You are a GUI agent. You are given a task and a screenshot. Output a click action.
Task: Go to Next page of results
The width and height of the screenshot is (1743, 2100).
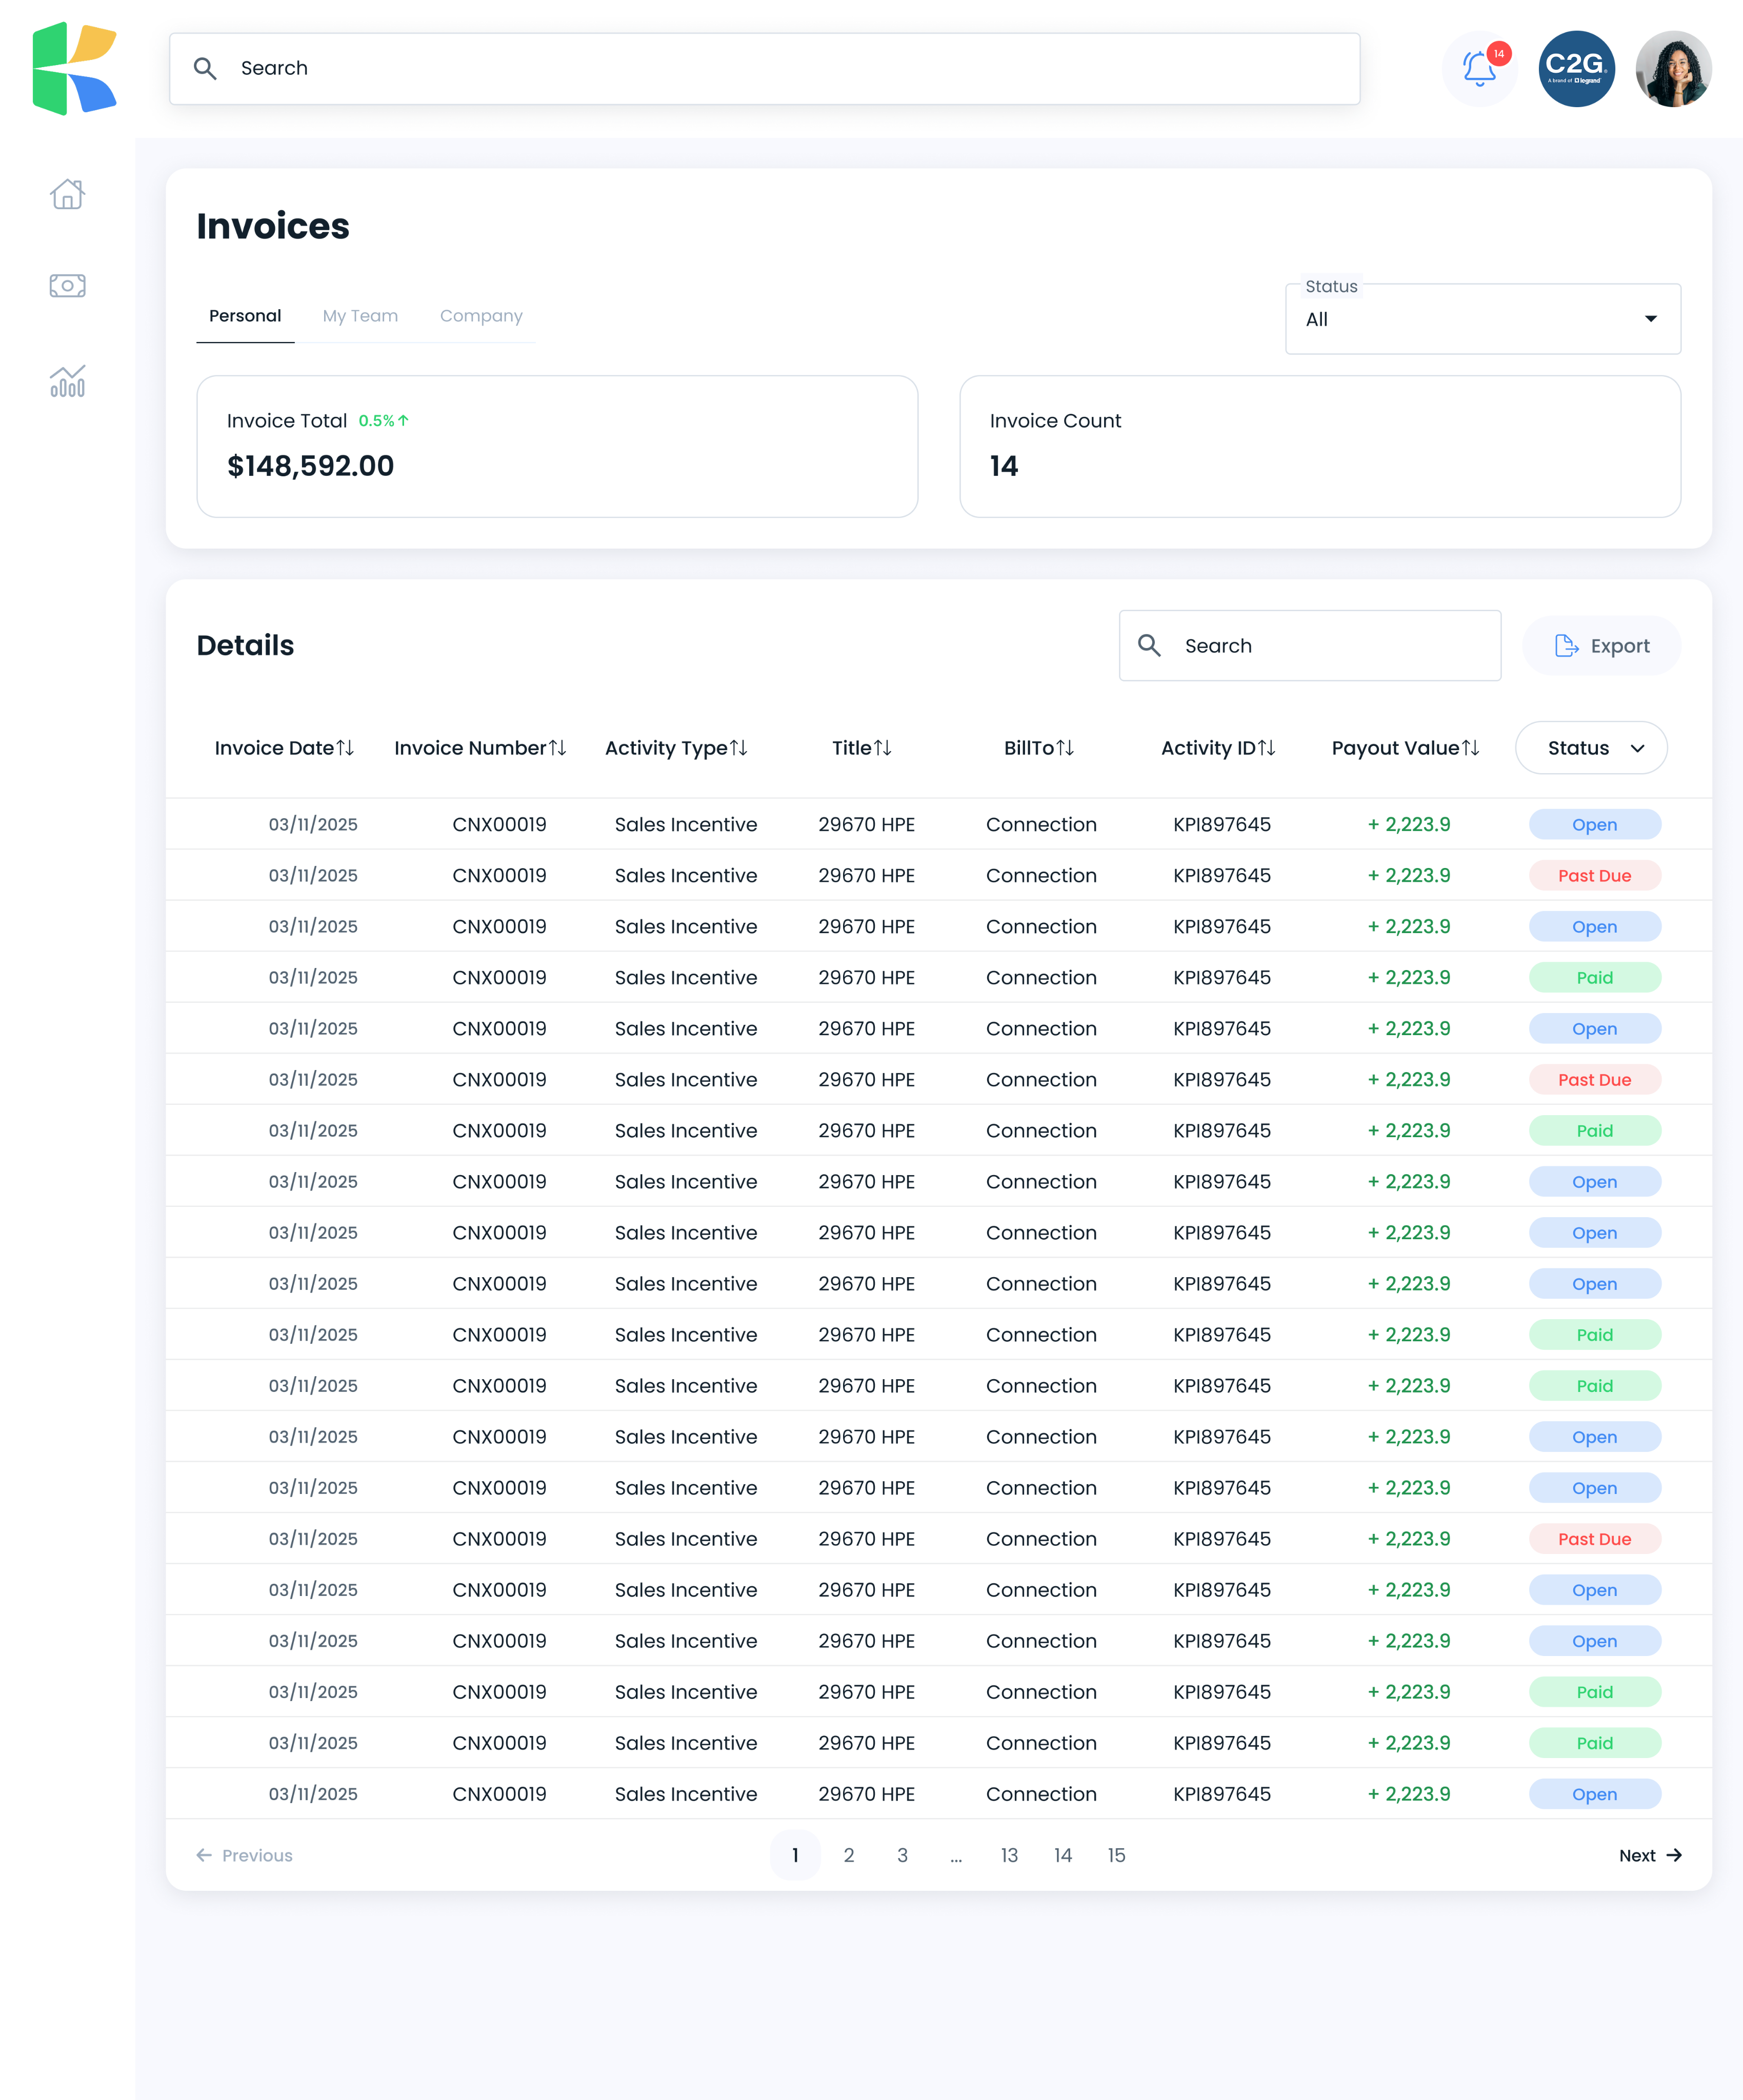tap(1650, 1855)
